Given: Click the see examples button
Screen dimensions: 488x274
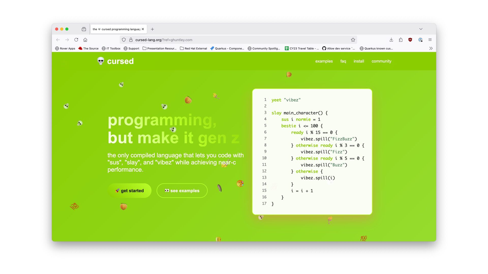Looking at the screenshot, I should point(182,191).
